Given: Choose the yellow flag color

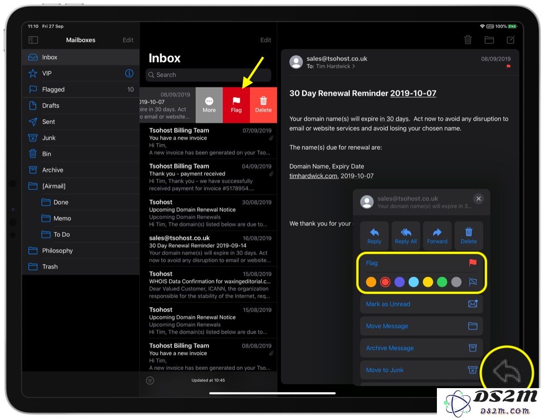Looking at the screenshot, I should [428, 282].
